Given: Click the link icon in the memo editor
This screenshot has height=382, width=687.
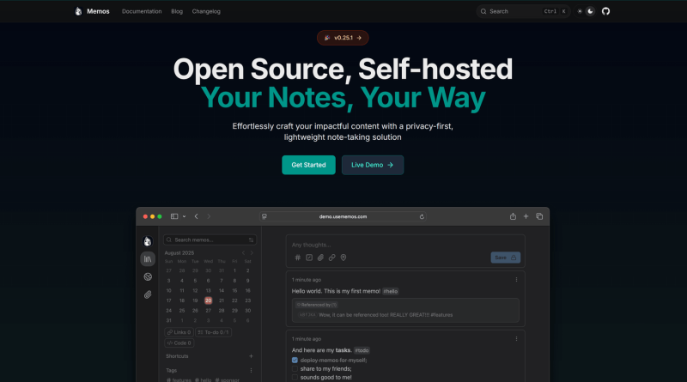Looking at the screenshot, I should (331, 258).
